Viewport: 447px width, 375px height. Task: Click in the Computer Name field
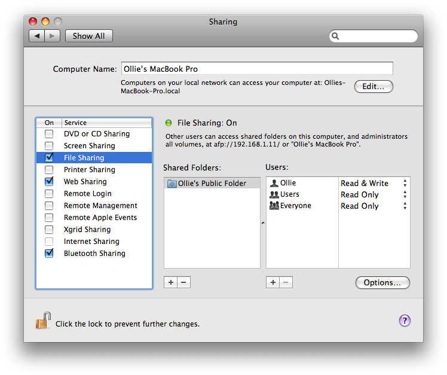coord(257,69)
